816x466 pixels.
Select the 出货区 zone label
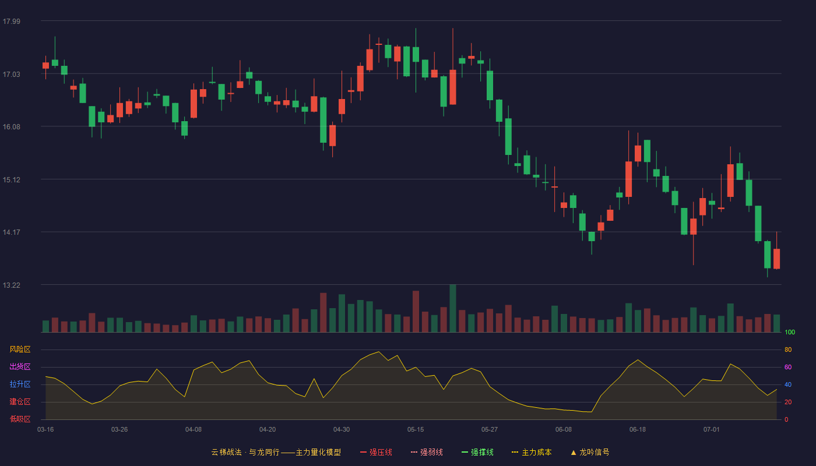20,367
